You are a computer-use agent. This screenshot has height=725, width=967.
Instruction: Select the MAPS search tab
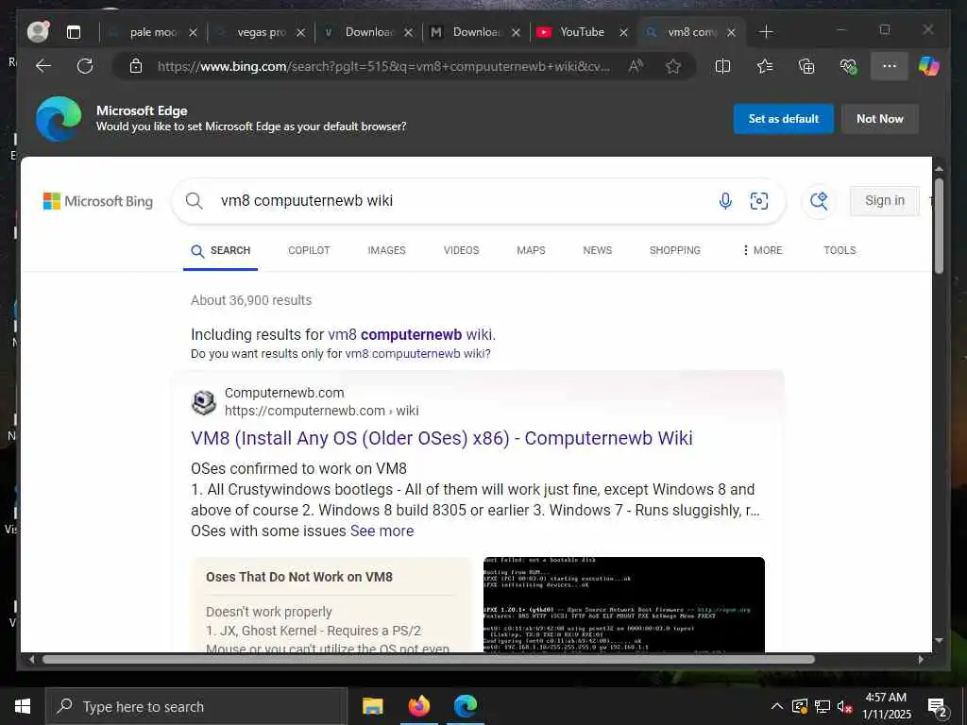point(531,250)
